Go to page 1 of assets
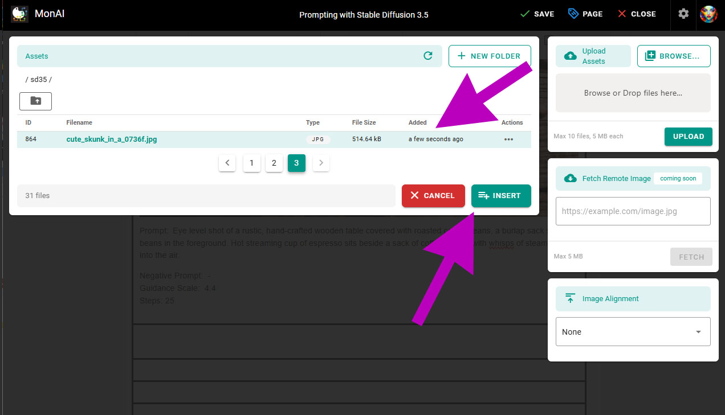725x415 pixels. [251, 163]
